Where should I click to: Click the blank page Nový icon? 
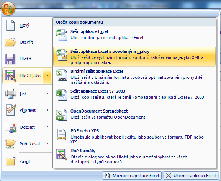[10, 25]
